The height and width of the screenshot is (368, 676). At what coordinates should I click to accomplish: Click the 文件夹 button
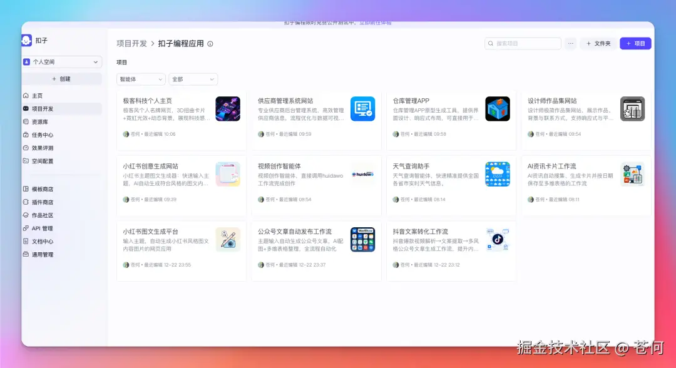[x=597, y=43]
